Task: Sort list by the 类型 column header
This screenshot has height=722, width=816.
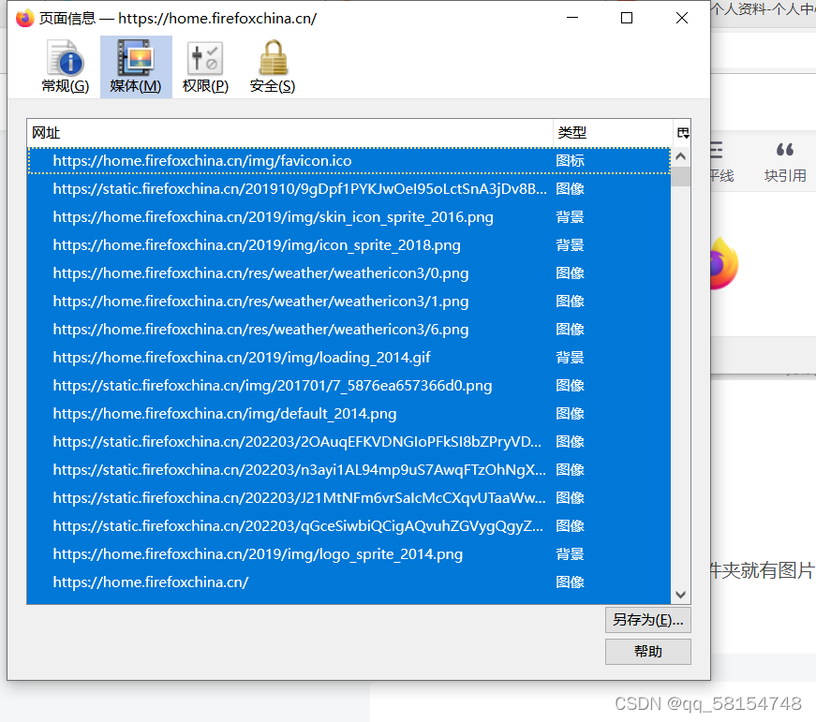Action: 613,133
